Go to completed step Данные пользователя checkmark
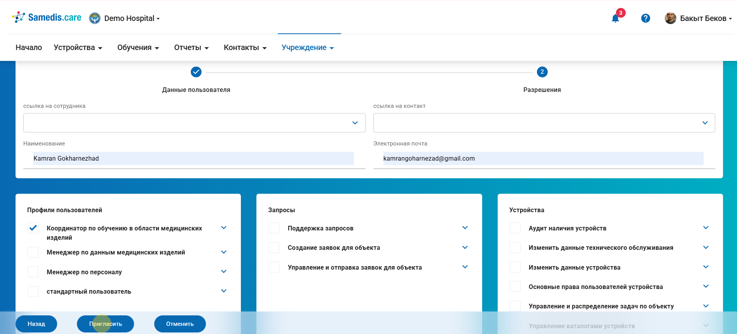This screenshot has width=737, height=334. coord(196,72)
